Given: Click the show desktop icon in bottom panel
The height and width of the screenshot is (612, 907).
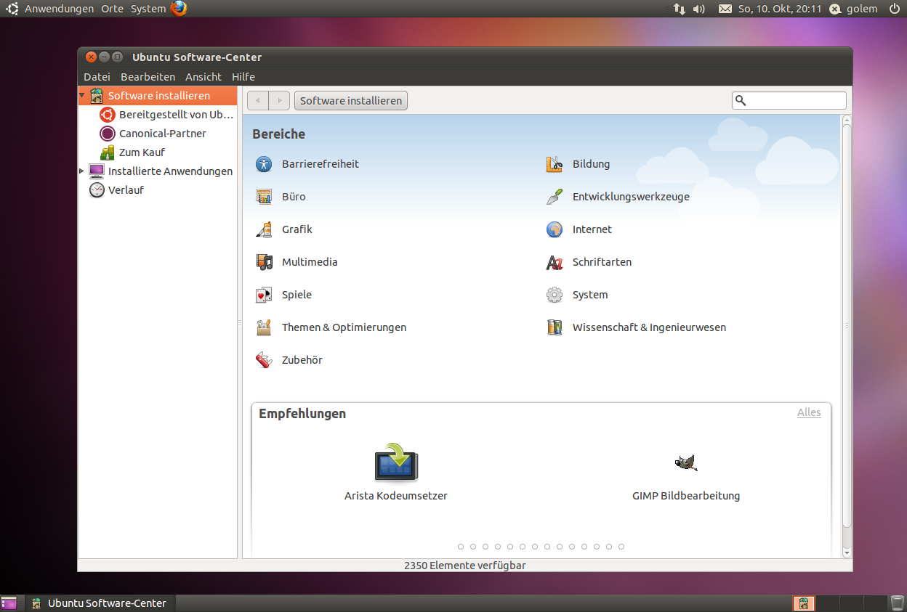Looking at the screenshot, I should coord(9,603).
